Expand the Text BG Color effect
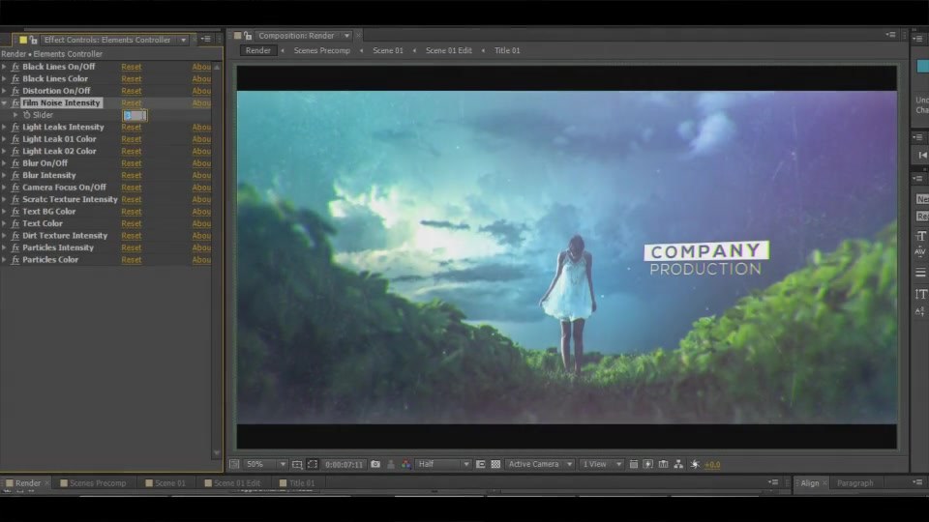929x522 pixels. pos(5,212)
